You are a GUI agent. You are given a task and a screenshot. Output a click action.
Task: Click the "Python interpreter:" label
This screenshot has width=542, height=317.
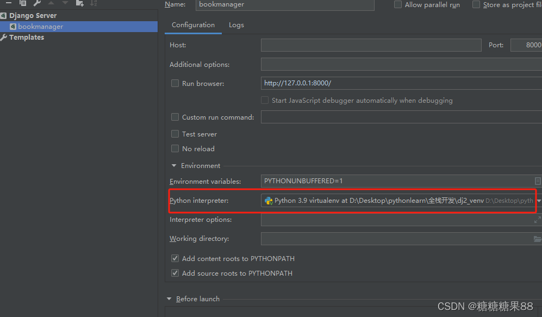tap(199, 201)
